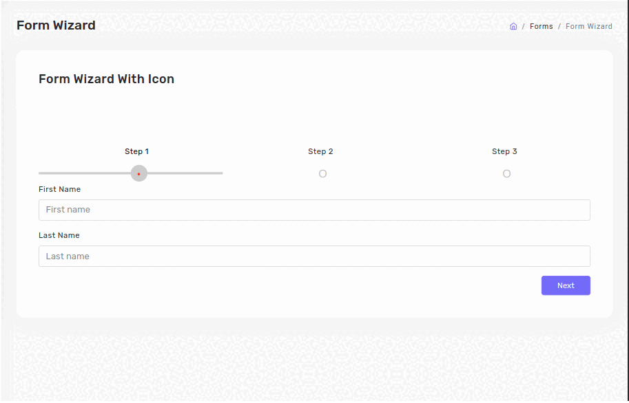
Task: Click the Next button
Action: (566, 285)
